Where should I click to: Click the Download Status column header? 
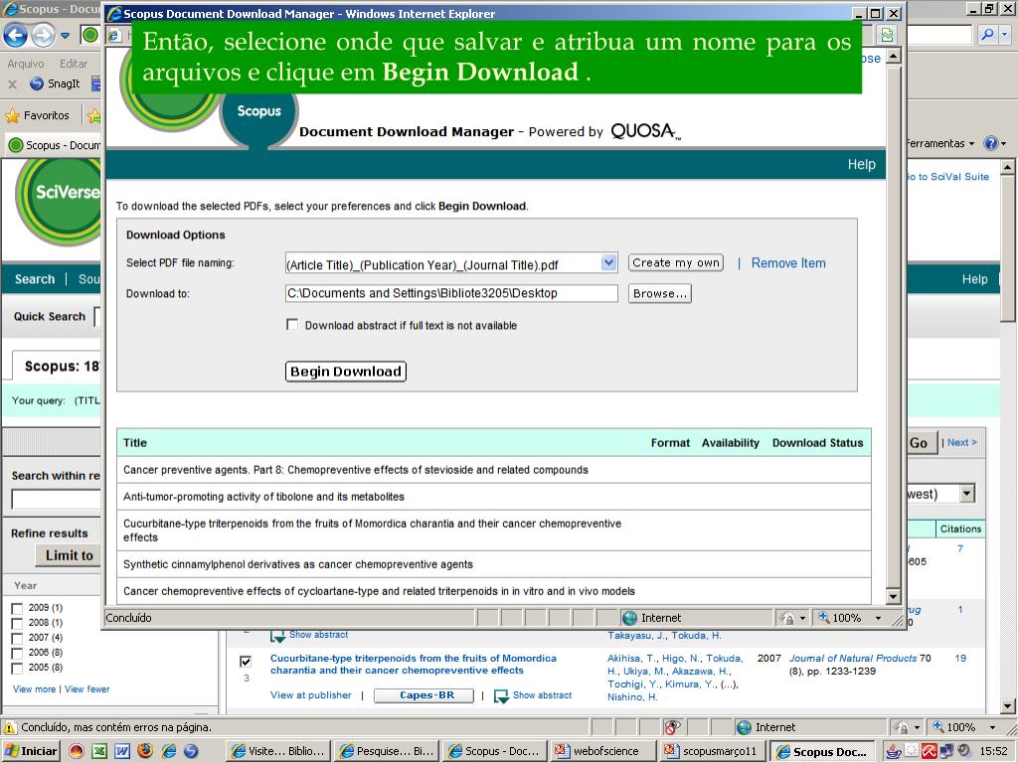[817, 442]
